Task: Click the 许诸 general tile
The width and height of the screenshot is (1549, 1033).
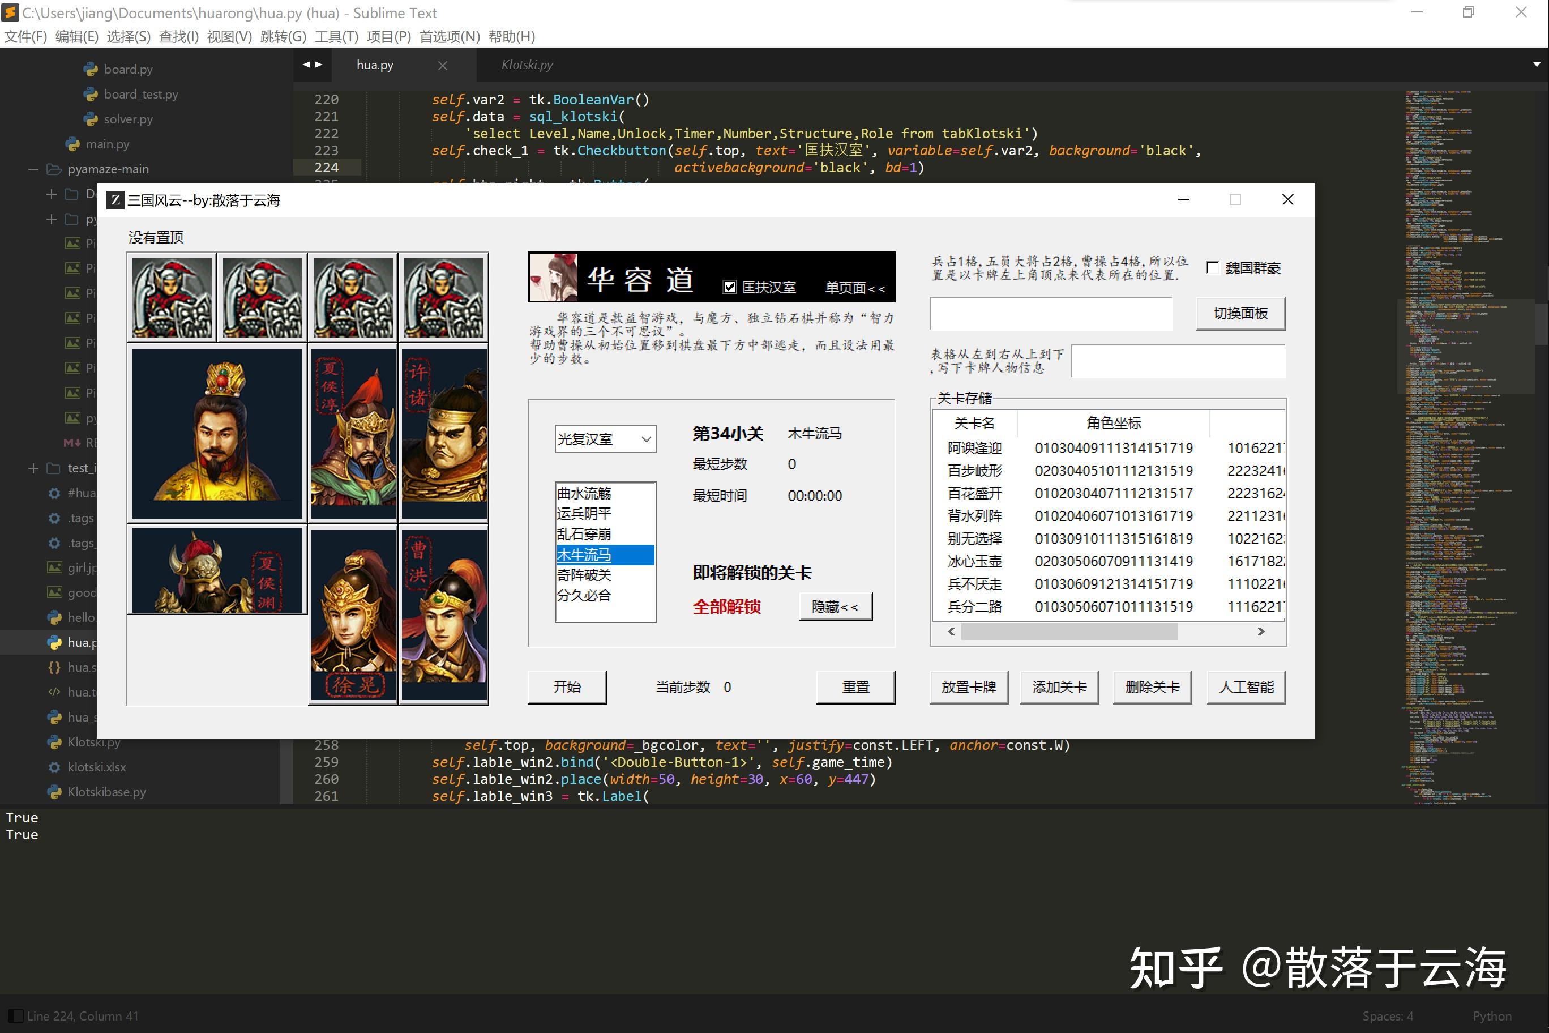Action: click(444, 433)
